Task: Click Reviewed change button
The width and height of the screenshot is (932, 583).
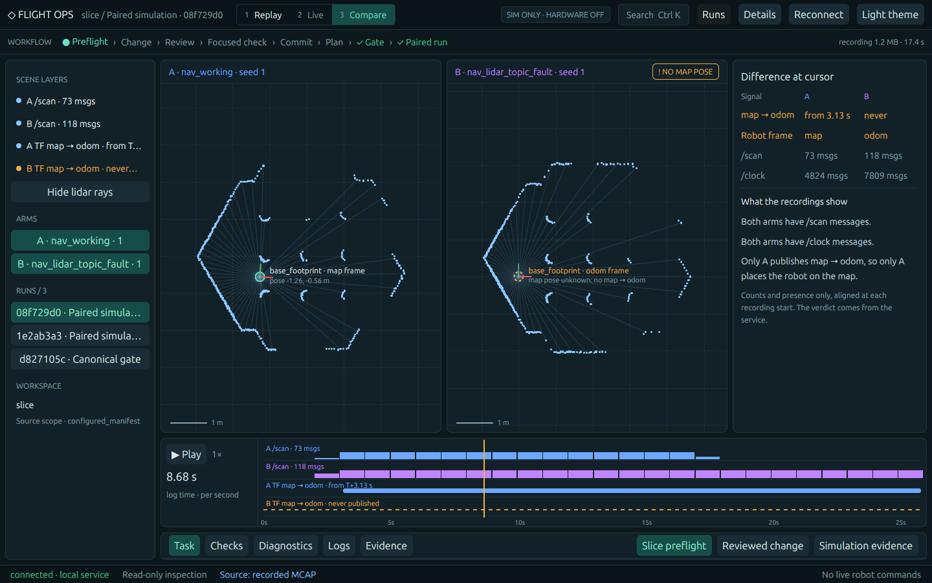Action: 762,545
